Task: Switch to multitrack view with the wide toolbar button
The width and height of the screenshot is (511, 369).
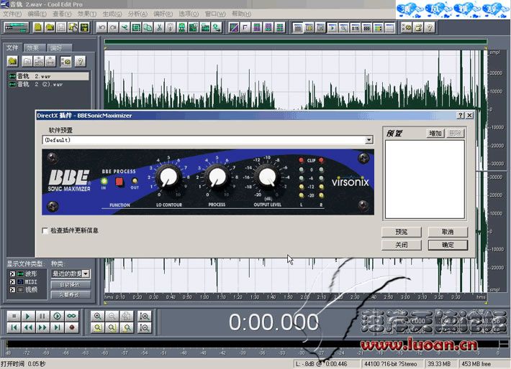Action: [17, 27]
